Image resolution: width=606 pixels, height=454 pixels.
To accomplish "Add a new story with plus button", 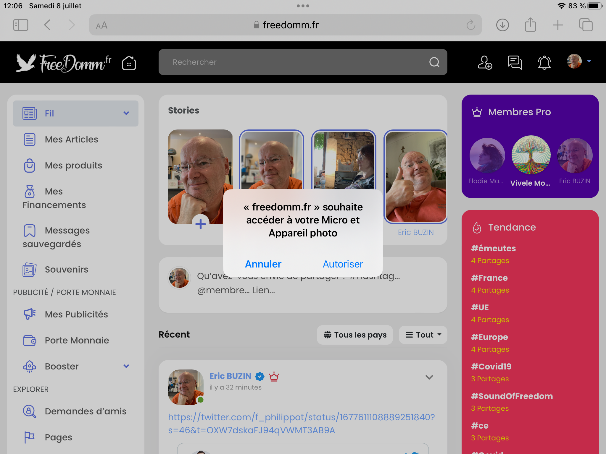I will pyautogui.click(x=201, y=224).
